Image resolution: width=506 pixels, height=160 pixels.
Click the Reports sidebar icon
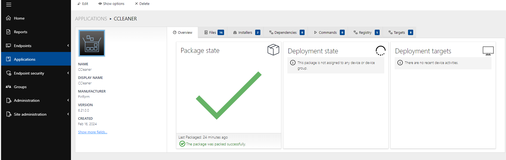tap(8, 32)
